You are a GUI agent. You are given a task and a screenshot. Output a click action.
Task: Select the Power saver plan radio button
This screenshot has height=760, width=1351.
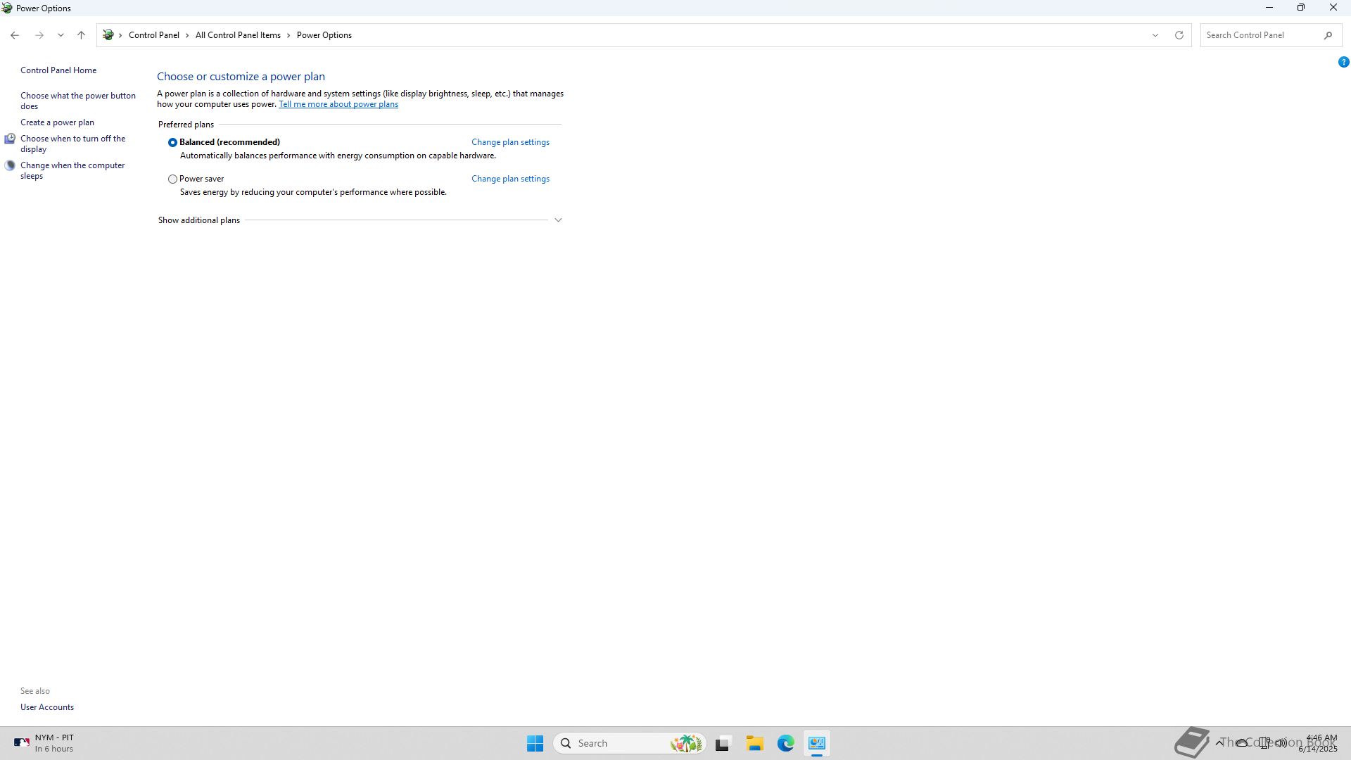[172, 179]
